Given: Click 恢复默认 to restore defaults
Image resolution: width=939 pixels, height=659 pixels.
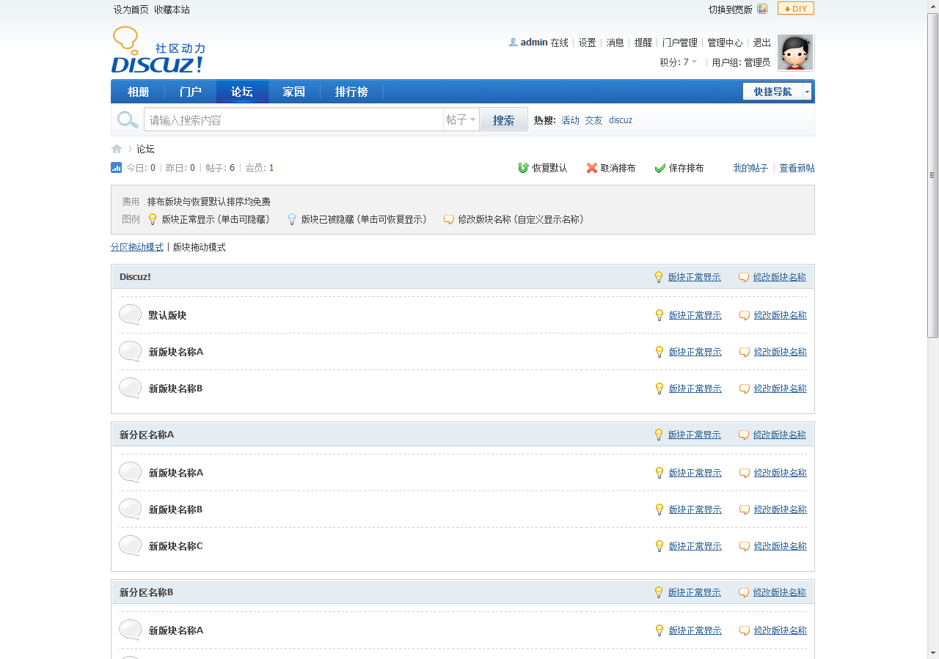Looking at the screenshot, I should click(x=549, y=168).
